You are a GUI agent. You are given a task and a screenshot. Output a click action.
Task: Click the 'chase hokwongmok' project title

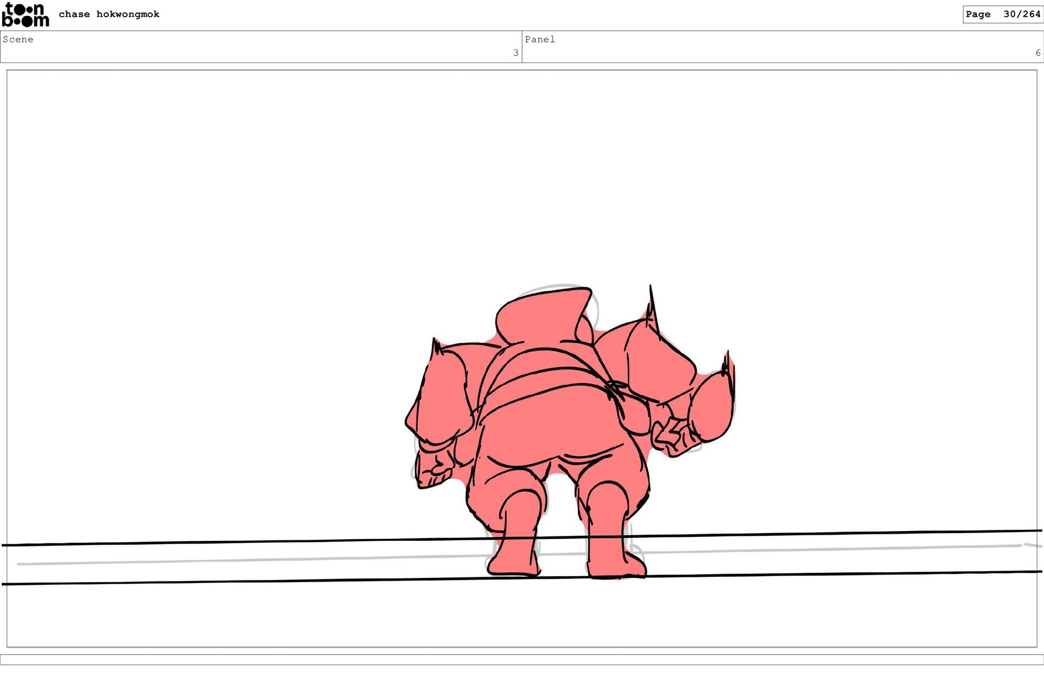coord(109,14)
